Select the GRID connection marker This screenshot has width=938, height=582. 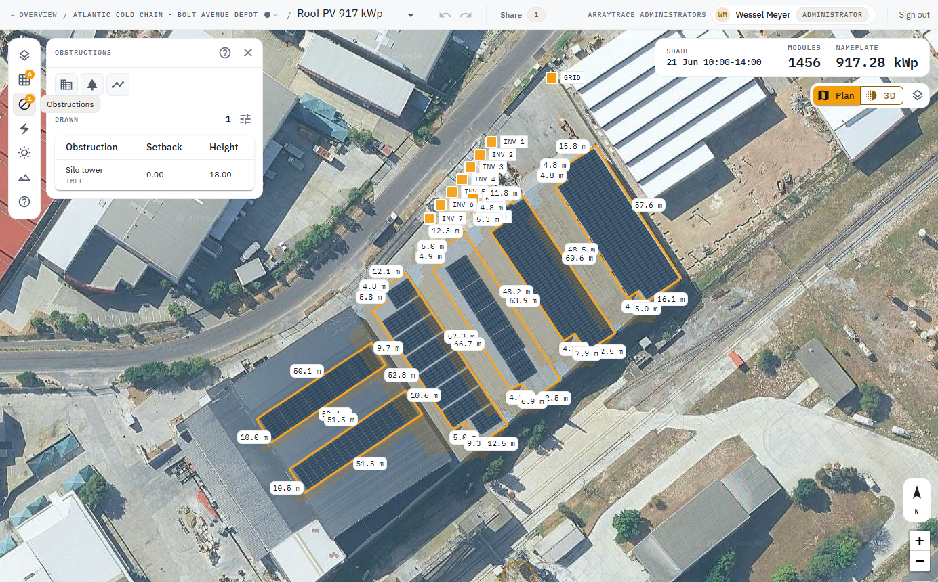coord(552,78)
